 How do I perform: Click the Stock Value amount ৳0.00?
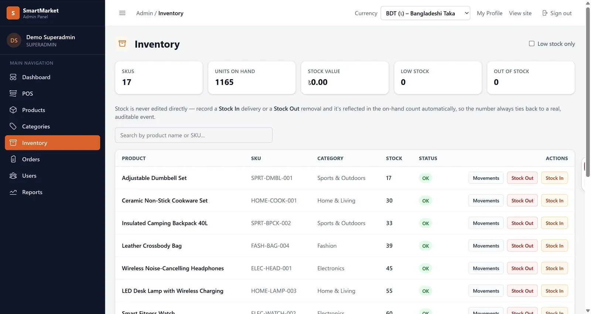click(318, 82)
